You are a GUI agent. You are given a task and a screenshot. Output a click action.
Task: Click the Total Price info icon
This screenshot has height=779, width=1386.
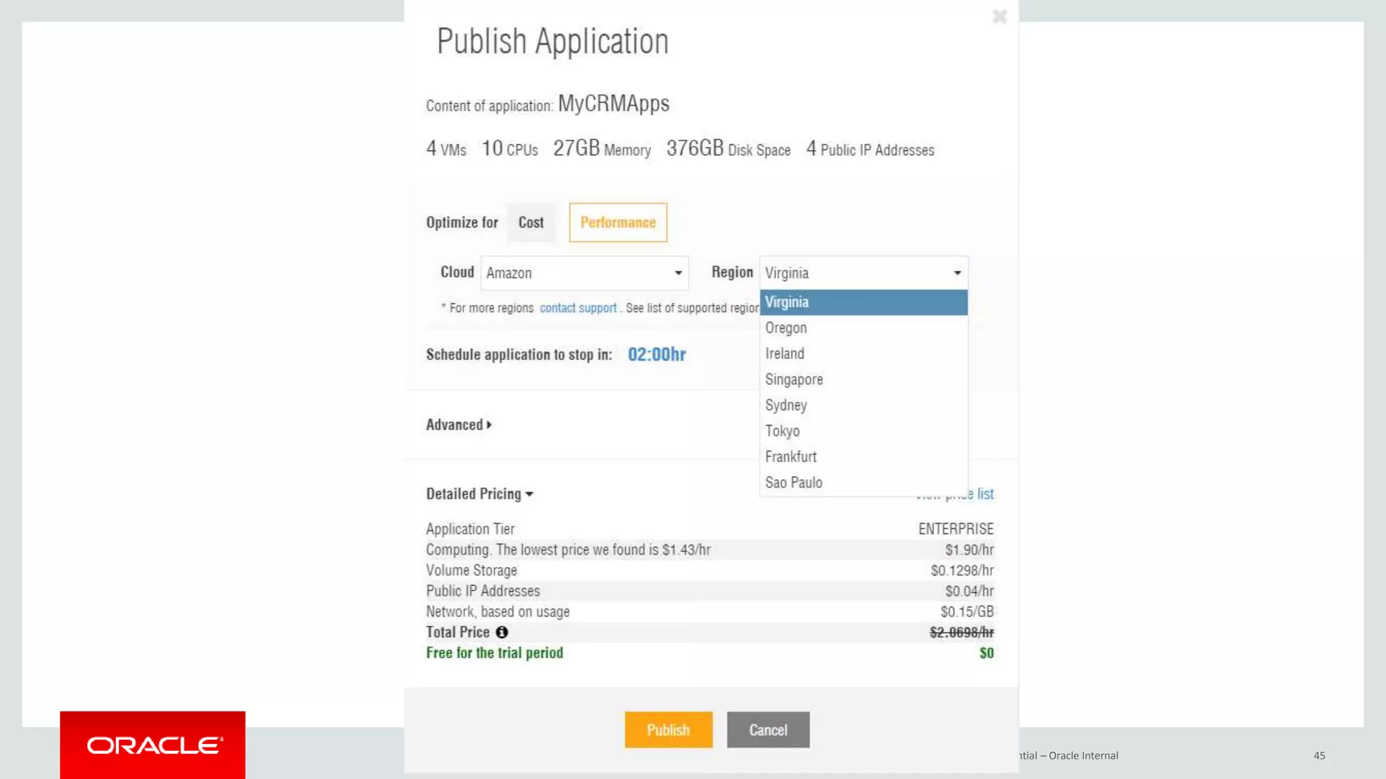point(501,632)
